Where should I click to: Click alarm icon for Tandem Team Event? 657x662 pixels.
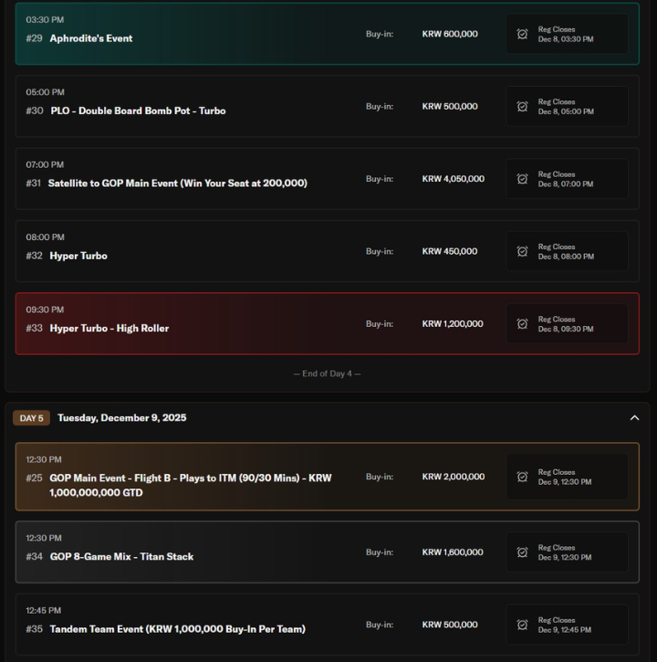(x=522, y=625)
